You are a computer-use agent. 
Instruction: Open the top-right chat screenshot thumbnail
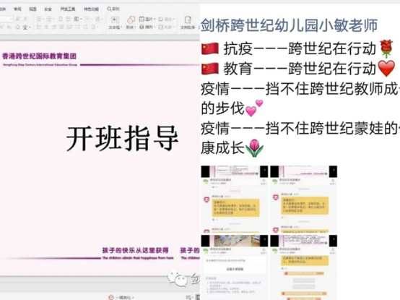point(303,199)
